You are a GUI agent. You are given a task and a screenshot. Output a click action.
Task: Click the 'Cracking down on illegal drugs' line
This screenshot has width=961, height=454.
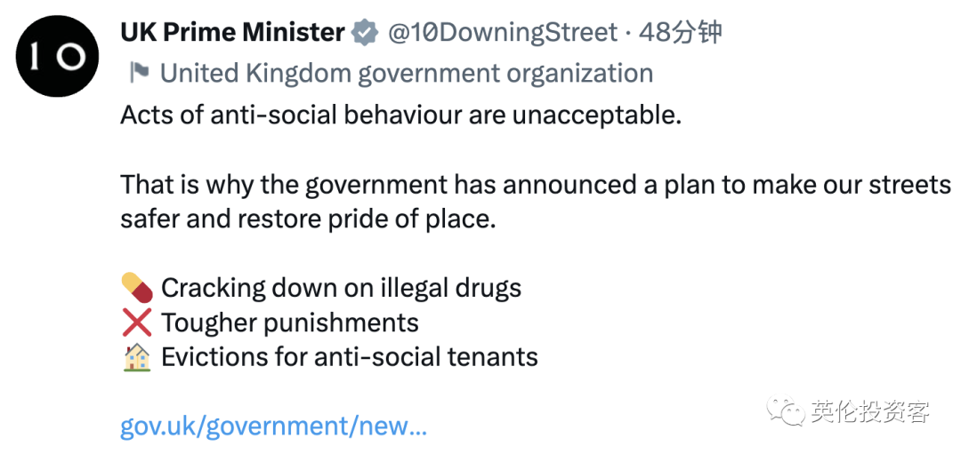tap(342, 288)
